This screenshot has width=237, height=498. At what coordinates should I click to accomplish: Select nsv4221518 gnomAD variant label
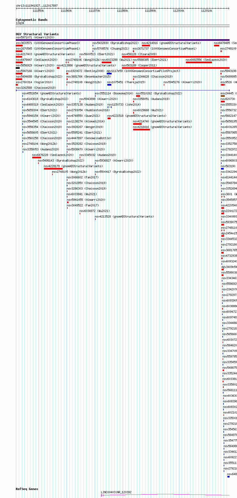tap(137, 116)
